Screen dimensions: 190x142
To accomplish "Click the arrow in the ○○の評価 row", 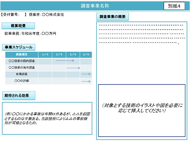I will (x=86, y=81).
